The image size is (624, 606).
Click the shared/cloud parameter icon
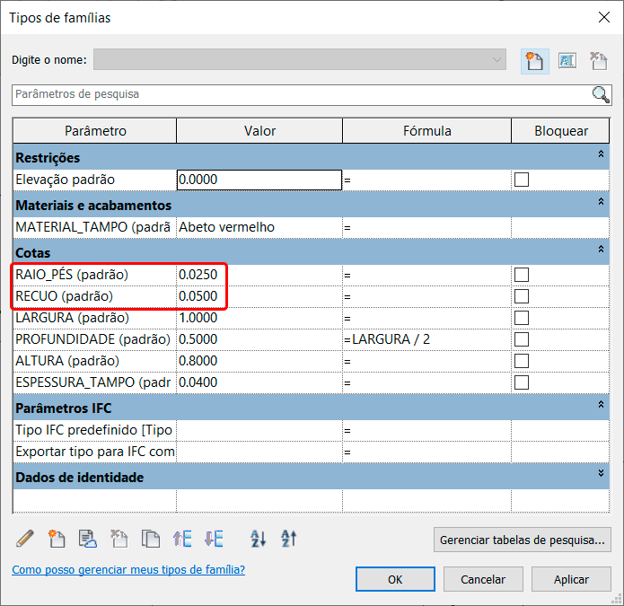coord(88,539)
